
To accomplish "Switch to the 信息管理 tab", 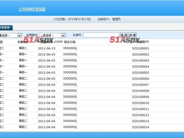I will 6,28.
